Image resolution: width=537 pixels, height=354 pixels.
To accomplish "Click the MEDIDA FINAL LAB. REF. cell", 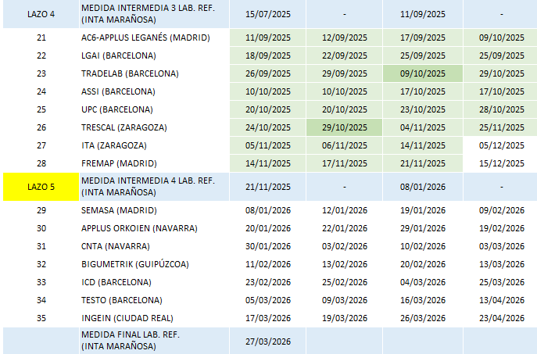I will [x=153, y=341].
